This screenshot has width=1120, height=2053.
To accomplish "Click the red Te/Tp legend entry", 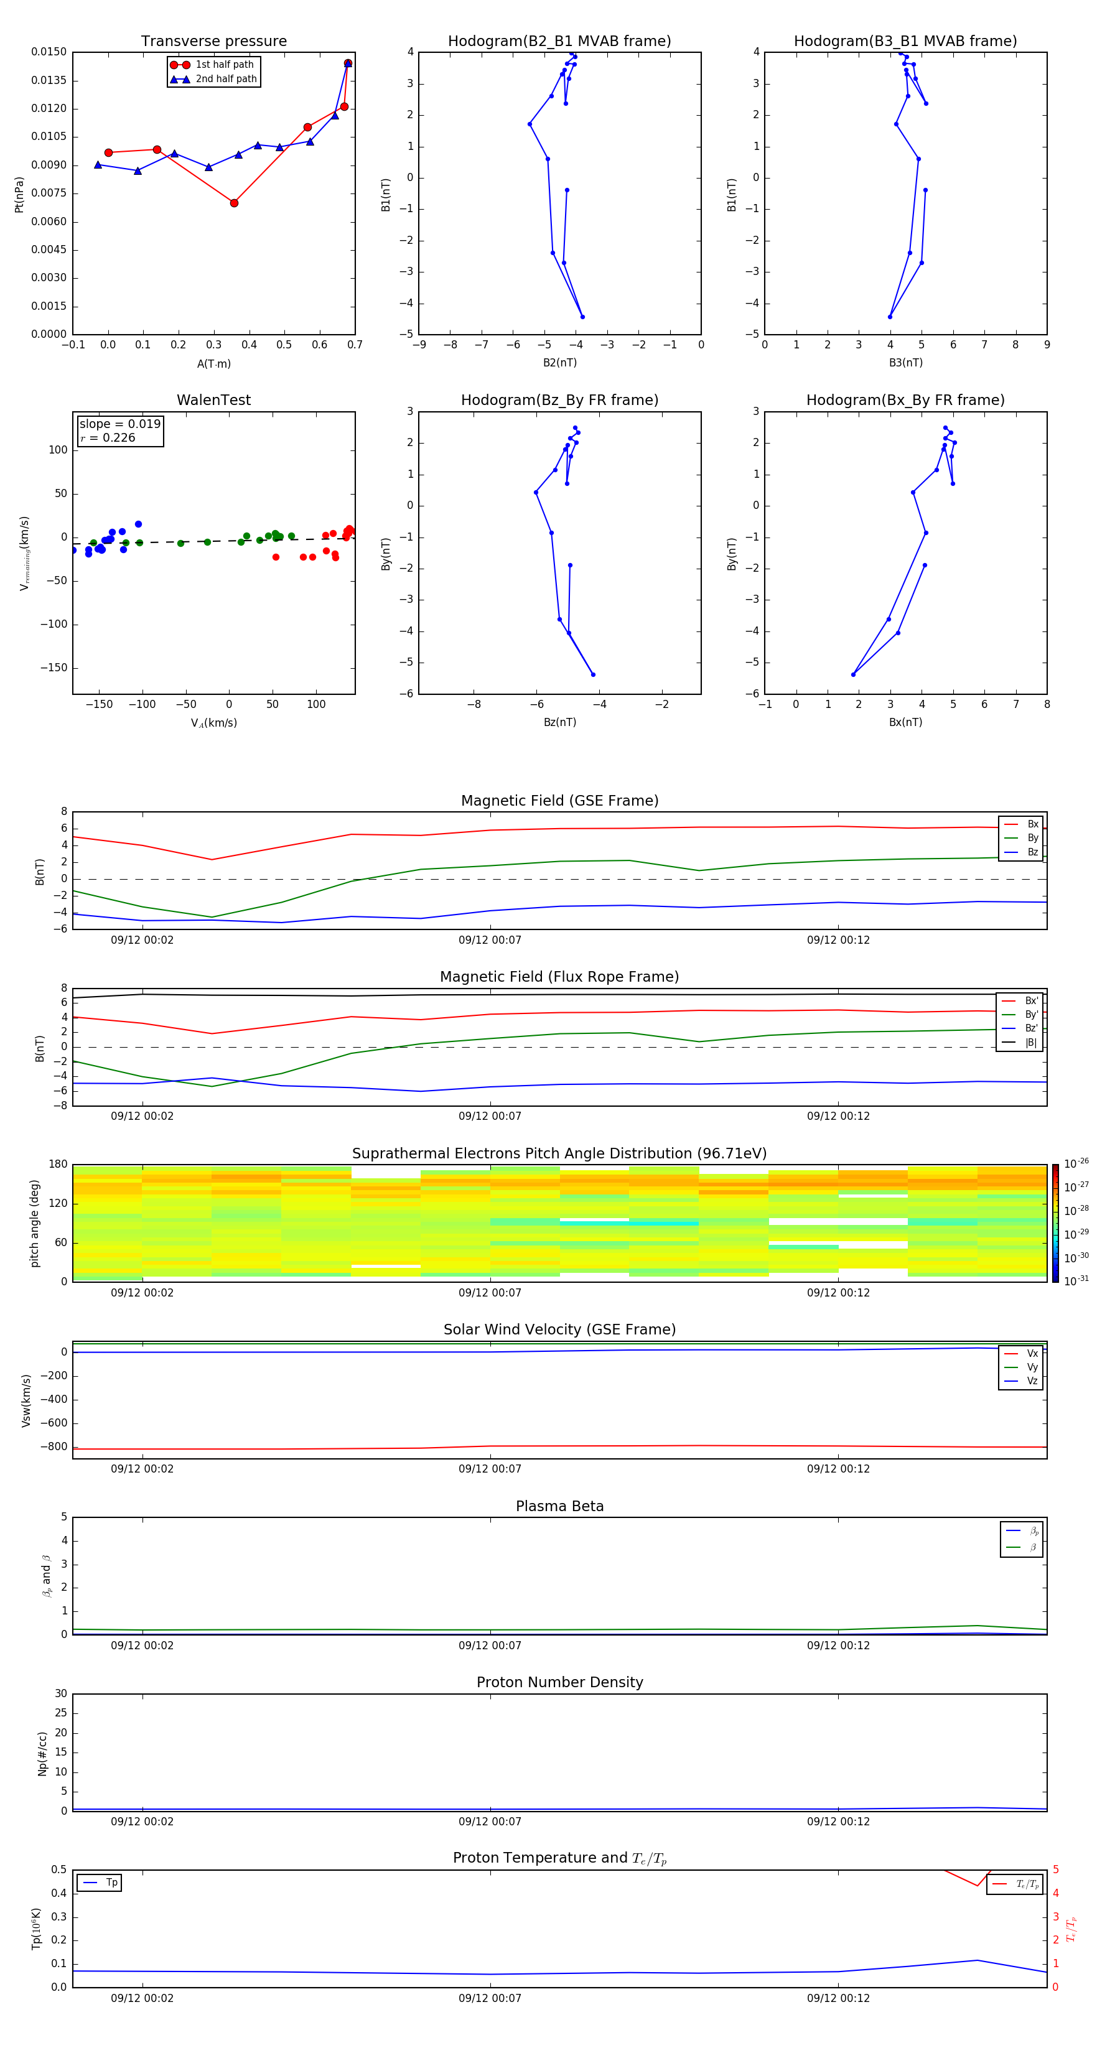I will (x=1015, y=1885).
